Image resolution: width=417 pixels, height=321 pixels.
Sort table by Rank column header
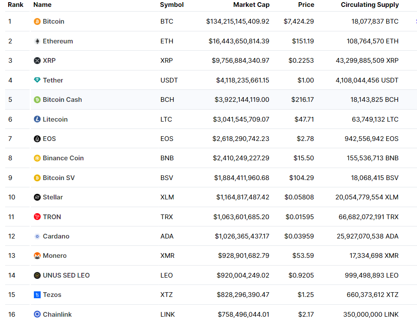(15, 5)
